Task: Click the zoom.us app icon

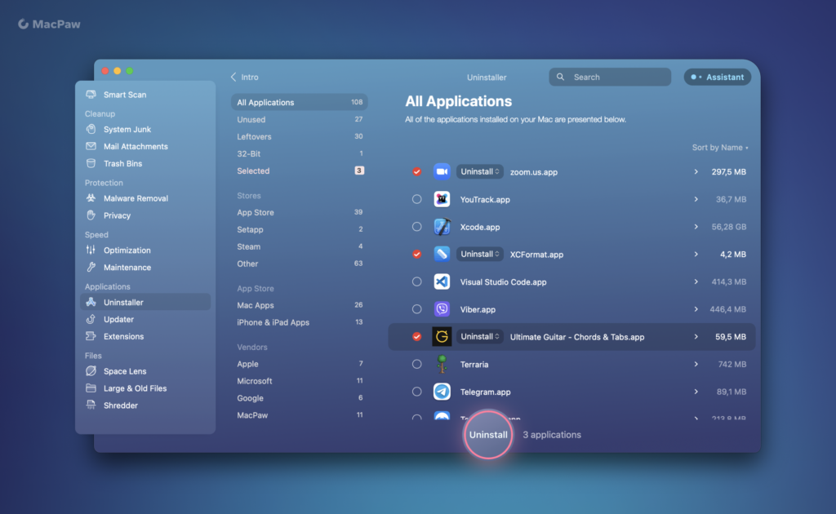Action: point(442,171)
